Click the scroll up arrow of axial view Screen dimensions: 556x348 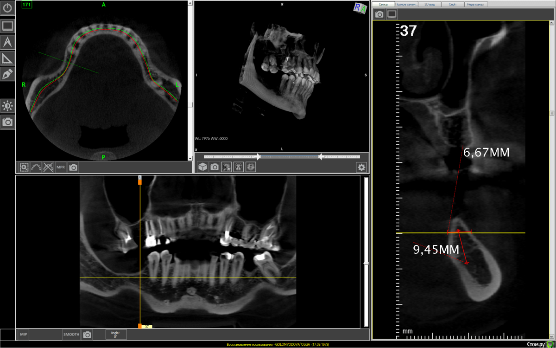coord(190,3)
